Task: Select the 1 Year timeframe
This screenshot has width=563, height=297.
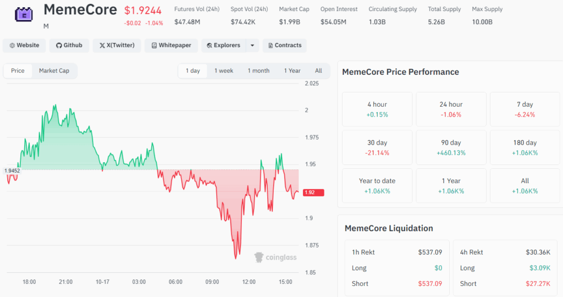Action: [x=292, y=71]
